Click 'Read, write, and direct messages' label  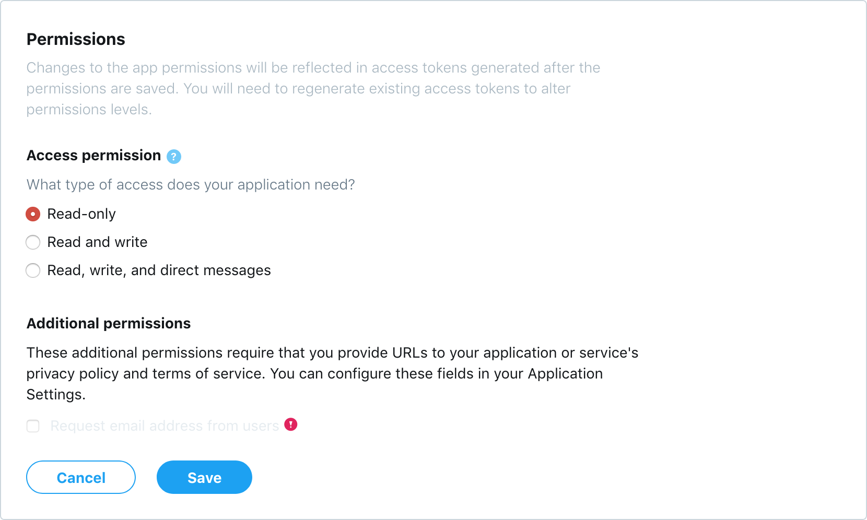[x=159, y=270]
